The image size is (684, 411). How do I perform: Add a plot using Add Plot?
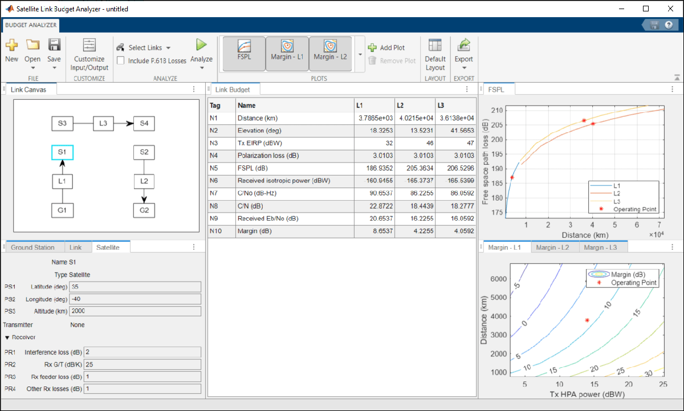(386, 48)
